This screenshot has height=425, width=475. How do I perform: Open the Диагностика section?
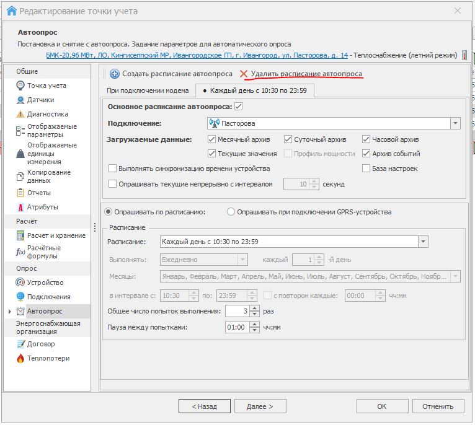47,114
